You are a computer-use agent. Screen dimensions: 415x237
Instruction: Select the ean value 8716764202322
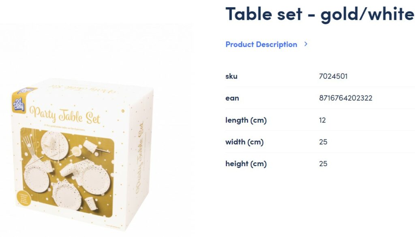[x=345, y=98]
